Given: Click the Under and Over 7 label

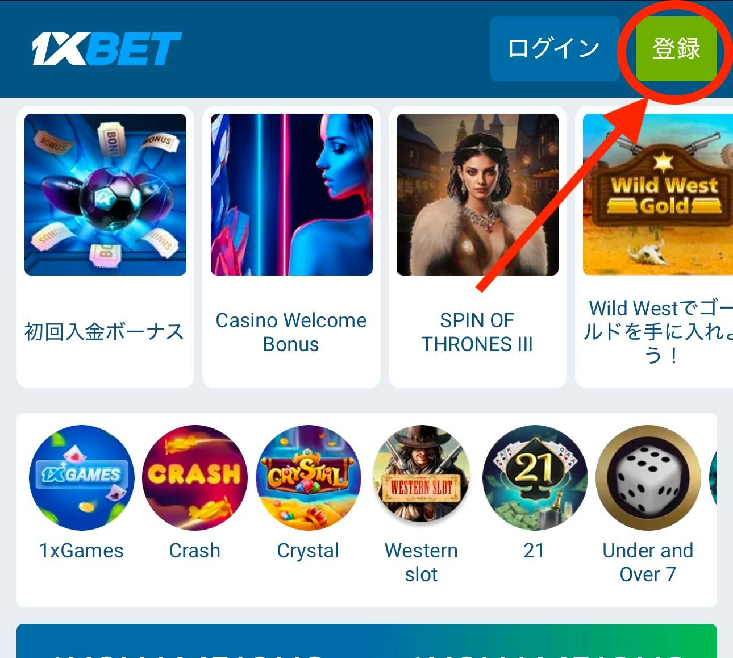Looking at the screenshot, I should 648,562.
